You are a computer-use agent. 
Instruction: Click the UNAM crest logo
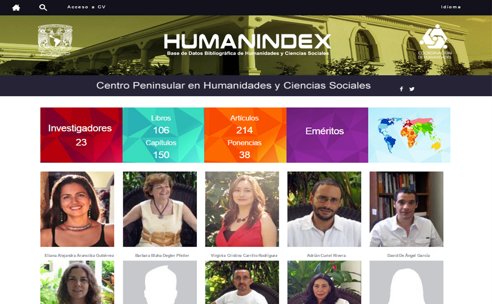pos(55,40)
